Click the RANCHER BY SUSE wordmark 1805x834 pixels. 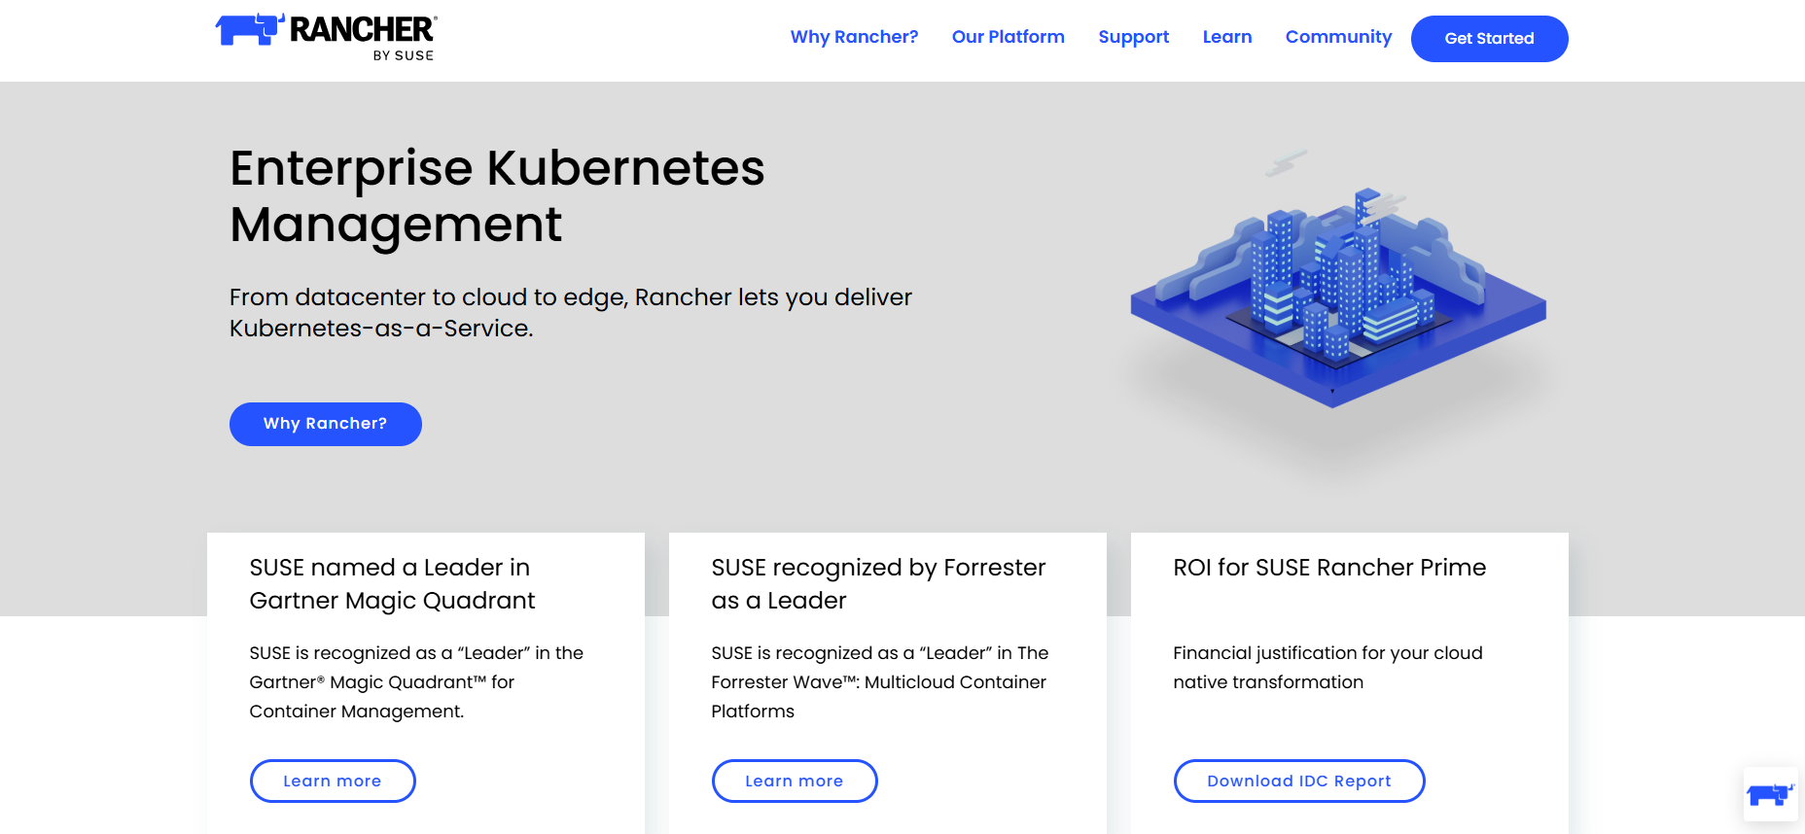pyautogui.click(x=363, y=35)
